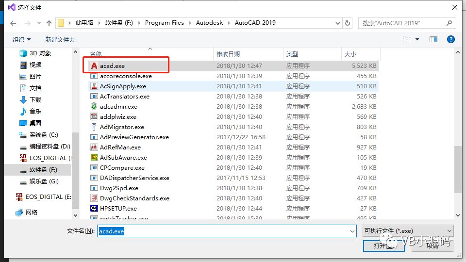The height and width of the screenshot is (262, 466).
Task: Open 视频 folder in sidebar
Action: click(x=31, y=65)
